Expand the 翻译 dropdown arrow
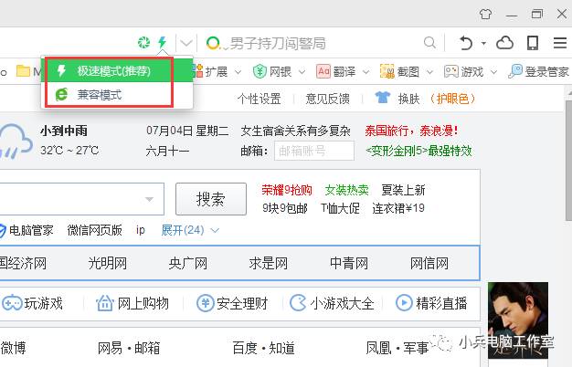The width and height of the screenshot is (572, 367). click(x=365, y=72)
